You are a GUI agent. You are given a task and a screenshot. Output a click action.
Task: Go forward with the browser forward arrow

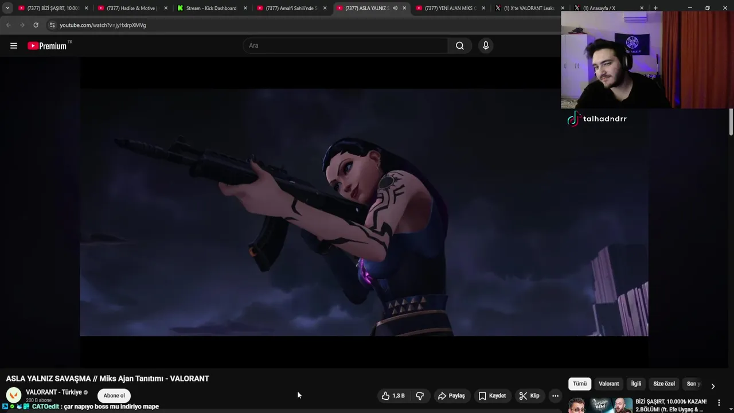(x=22, y=25)
